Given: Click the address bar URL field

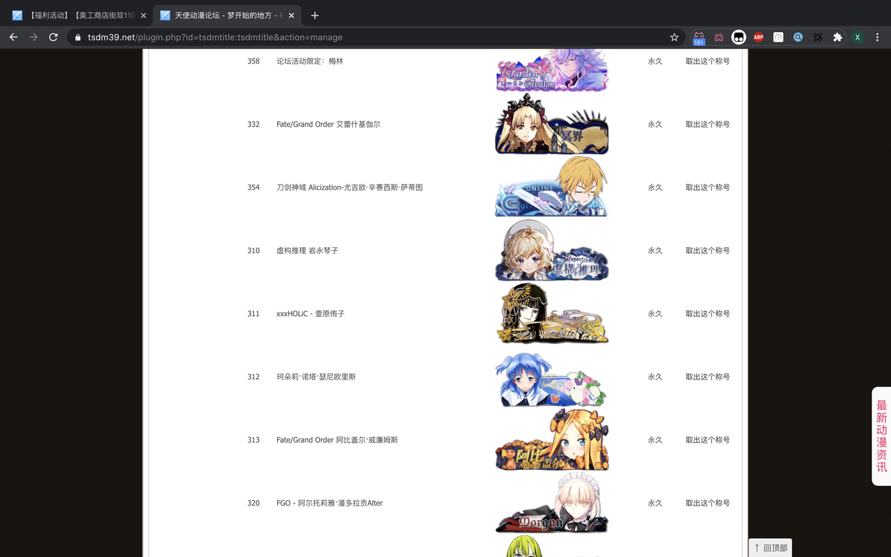Looking at the screenshot, I should tap(376, 37).
